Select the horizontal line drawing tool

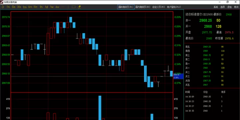tap(63, 7)
